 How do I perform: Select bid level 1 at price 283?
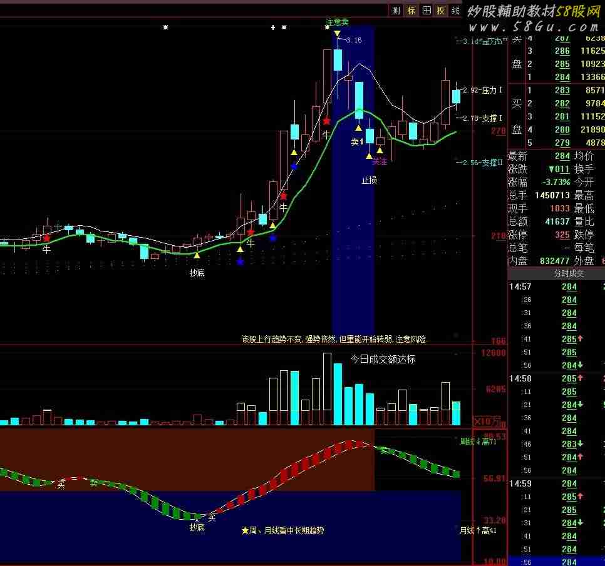click(566, 90)
